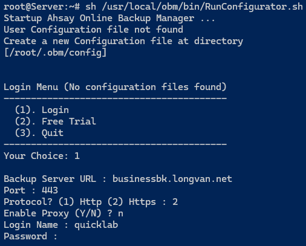Click the (1) Http protocol option text
The width and height of the screenshot is (306, 246).
click(80, 202)
